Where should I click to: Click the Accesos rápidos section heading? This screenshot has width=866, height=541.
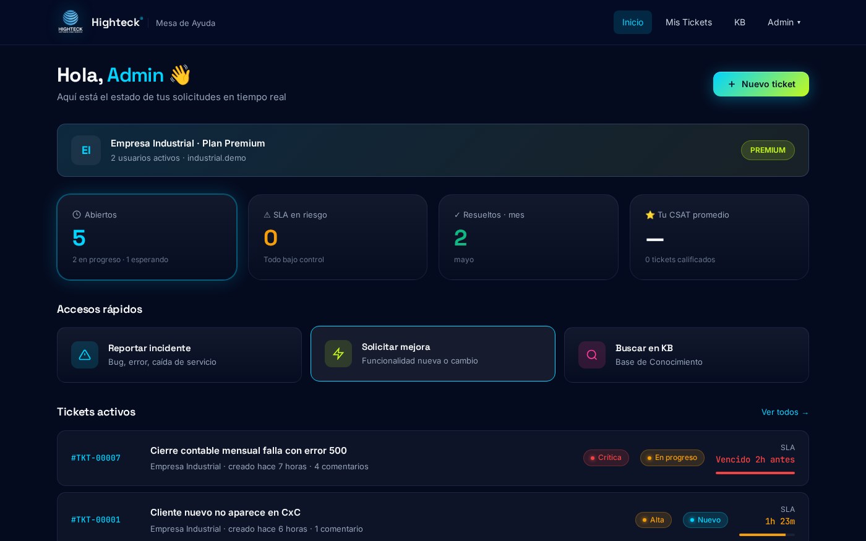100,309
